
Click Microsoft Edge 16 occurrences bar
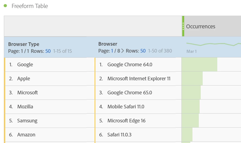(190, 120)
